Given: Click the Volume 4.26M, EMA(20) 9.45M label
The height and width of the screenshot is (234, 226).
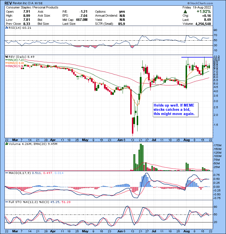Looking at the screenshot, I should pyautogui.click(x=33, y=144).
